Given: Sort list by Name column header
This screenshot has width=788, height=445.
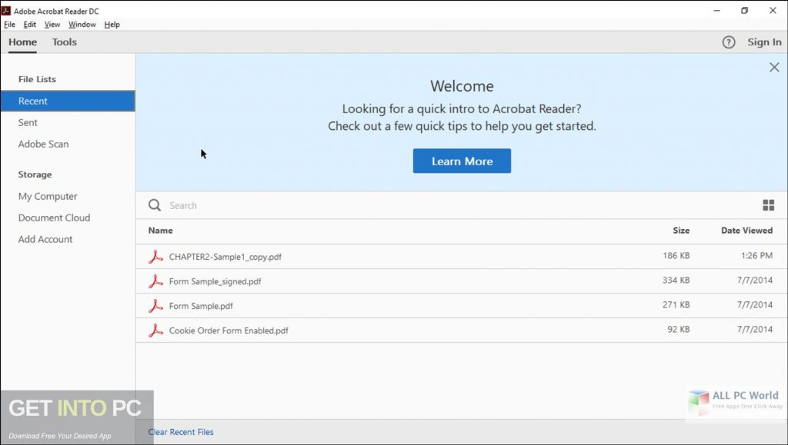Looking at the screenshot, I should pos(160,231).
